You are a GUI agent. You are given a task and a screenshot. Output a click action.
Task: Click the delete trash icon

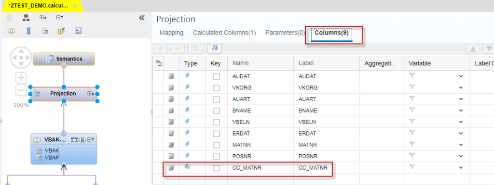click(x=10, y=18)
